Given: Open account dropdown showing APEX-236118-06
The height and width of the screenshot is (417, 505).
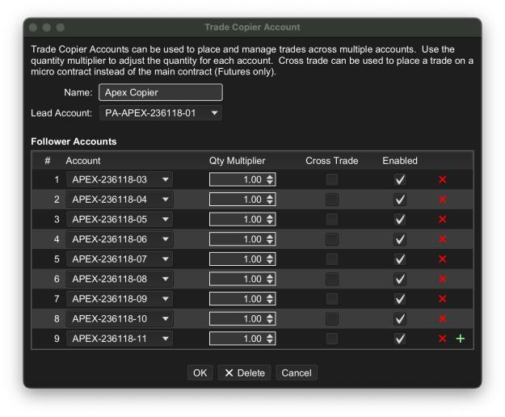Looking at the screenshot, I should pyautogui.click(x=120, y=239).
